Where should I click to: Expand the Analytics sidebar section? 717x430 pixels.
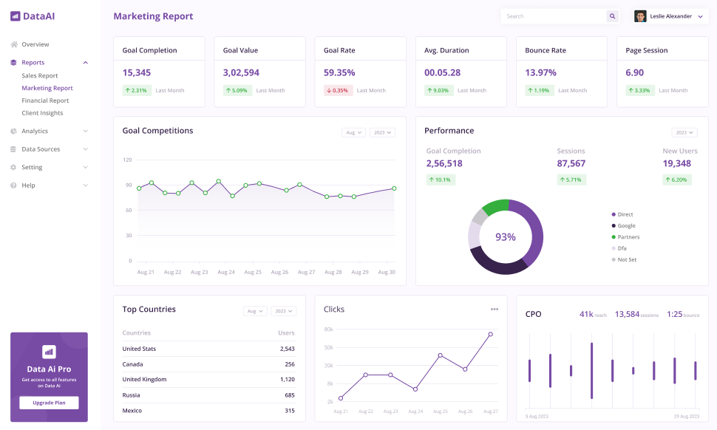(x=85, y=132)
